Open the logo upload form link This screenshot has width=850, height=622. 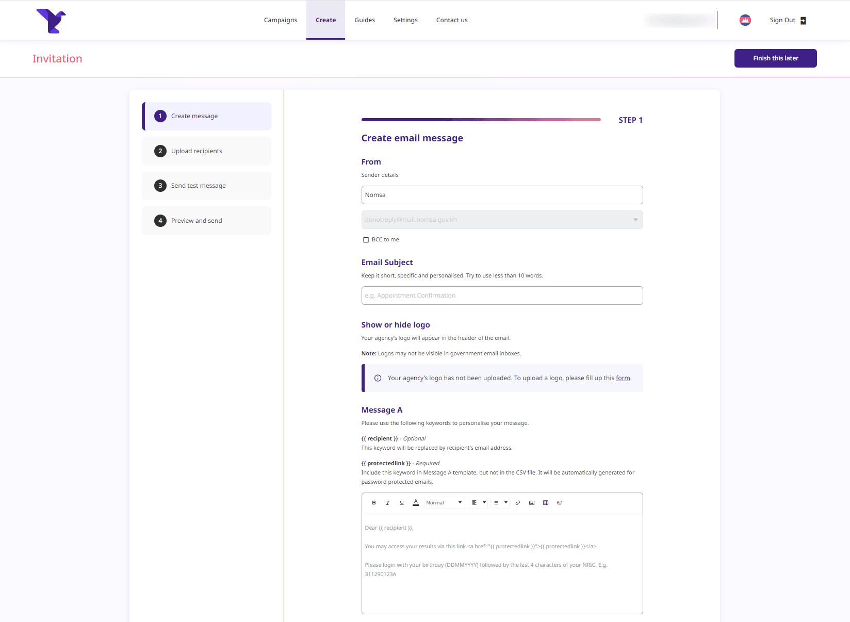pos(623,378)
